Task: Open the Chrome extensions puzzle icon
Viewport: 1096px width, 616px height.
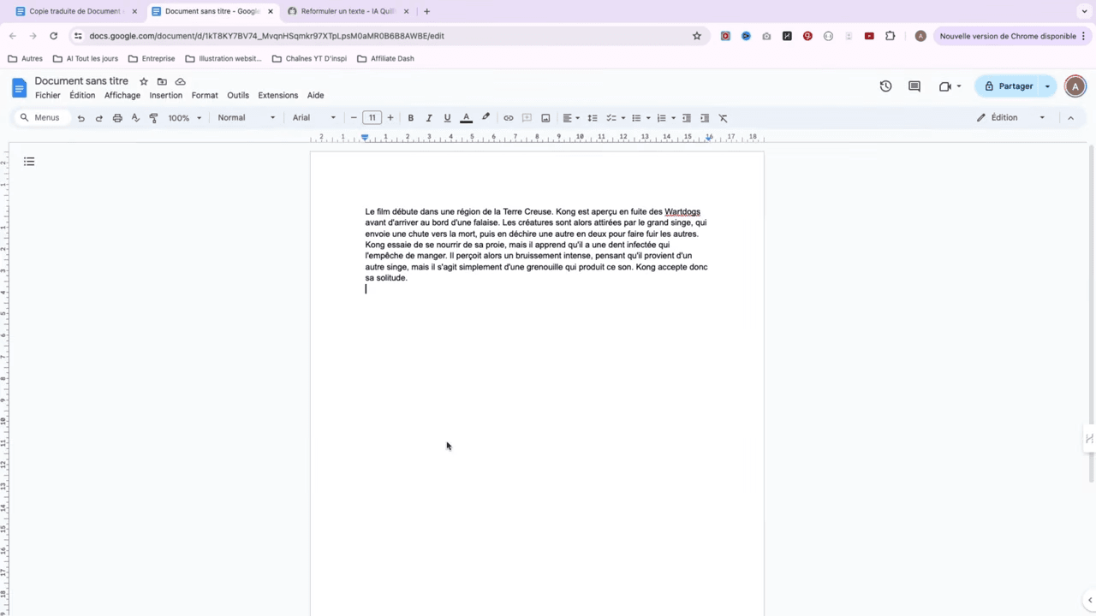Action: (890, 36)
